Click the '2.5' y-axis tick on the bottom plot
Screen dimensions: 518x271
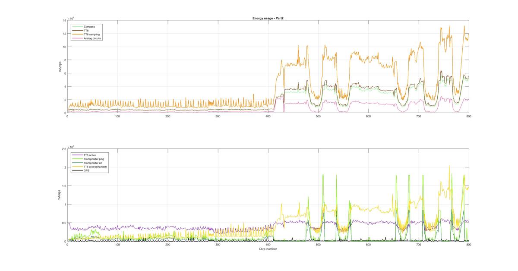[x=64, y=148]
